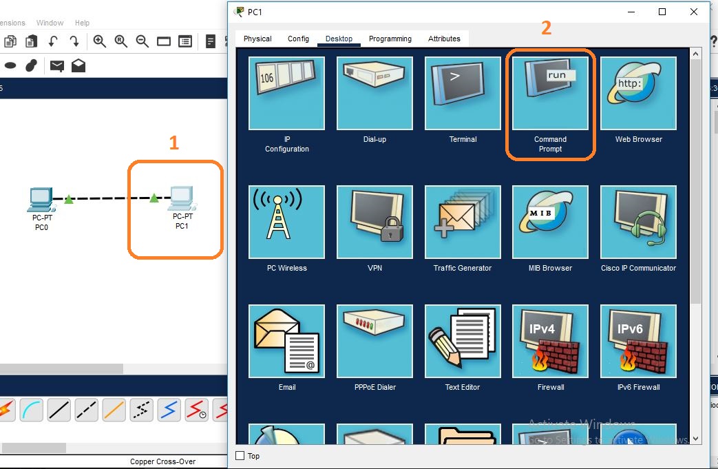Select the Copper Cross-Over cable tool
Viewport: 718px width, 469px height.
point(86,410)
